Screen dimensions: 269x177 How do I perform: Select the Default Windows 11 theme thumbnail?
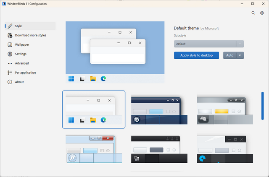pyautogui.click(x=93, y=109)
